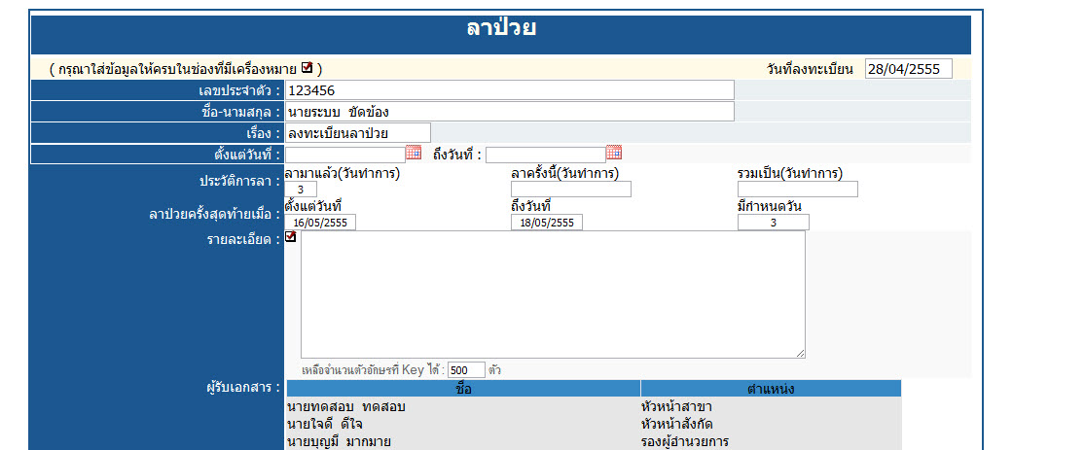
Task: Click the remaining characters counter showing 500
Action: point(466,369)
